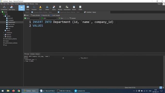Save the current query

point(26,15)
